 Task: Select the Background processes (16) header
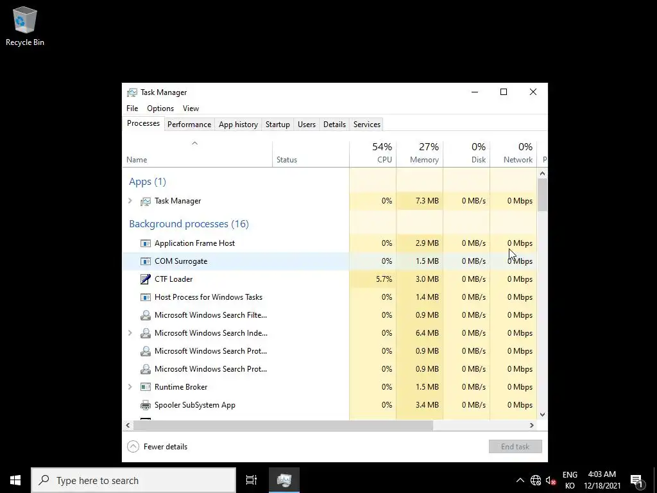coord(189,224)
